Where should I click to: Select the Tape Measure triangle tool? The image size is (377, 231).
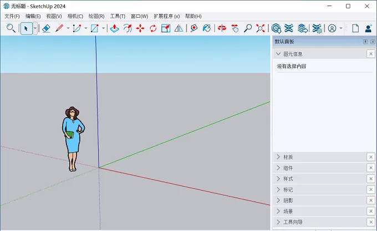click(x=179, y=28)
